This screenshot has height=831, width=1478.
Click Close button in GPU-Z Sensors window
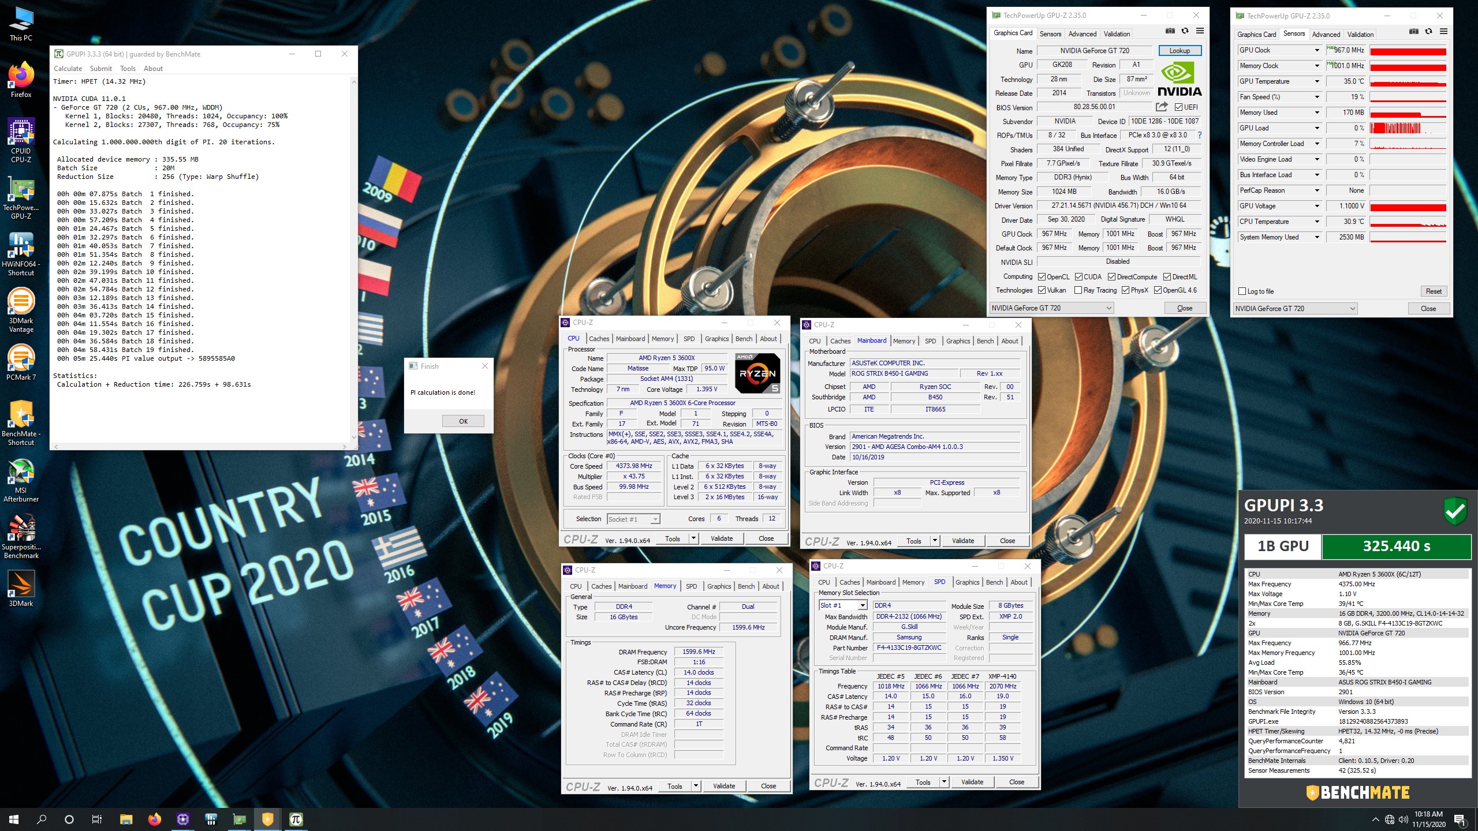point(1428,309)
